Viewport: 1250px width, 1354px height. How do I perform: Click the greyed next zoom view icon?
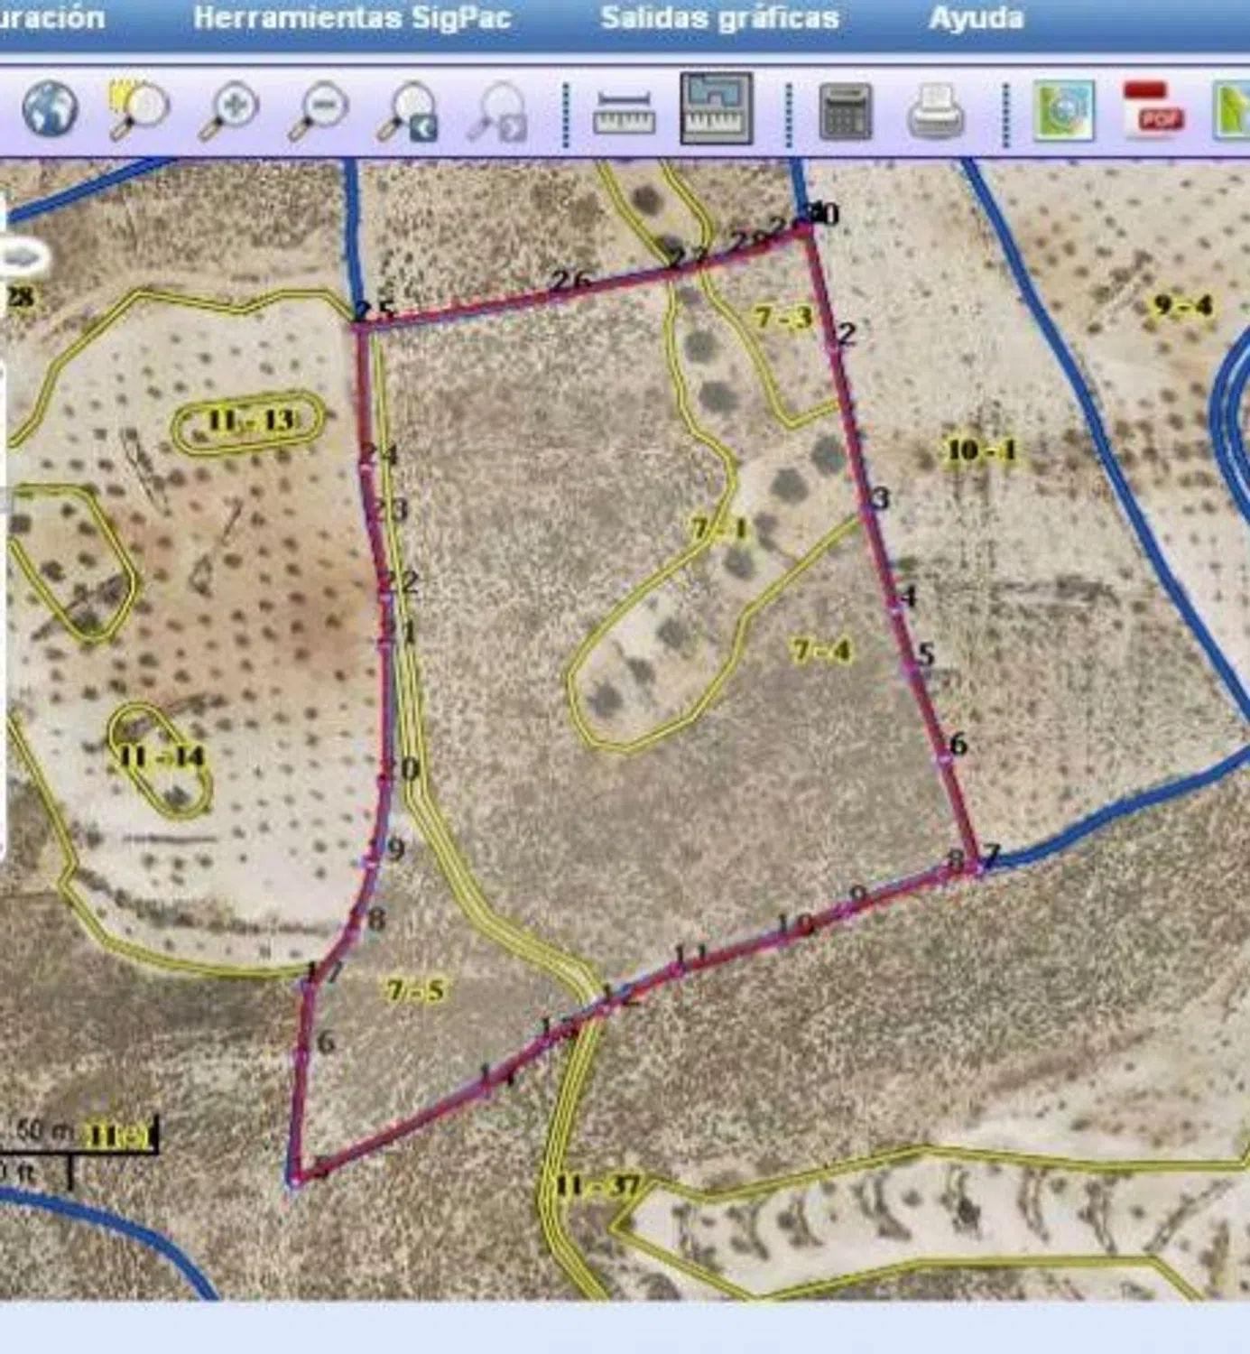click(x=497, y=112)
